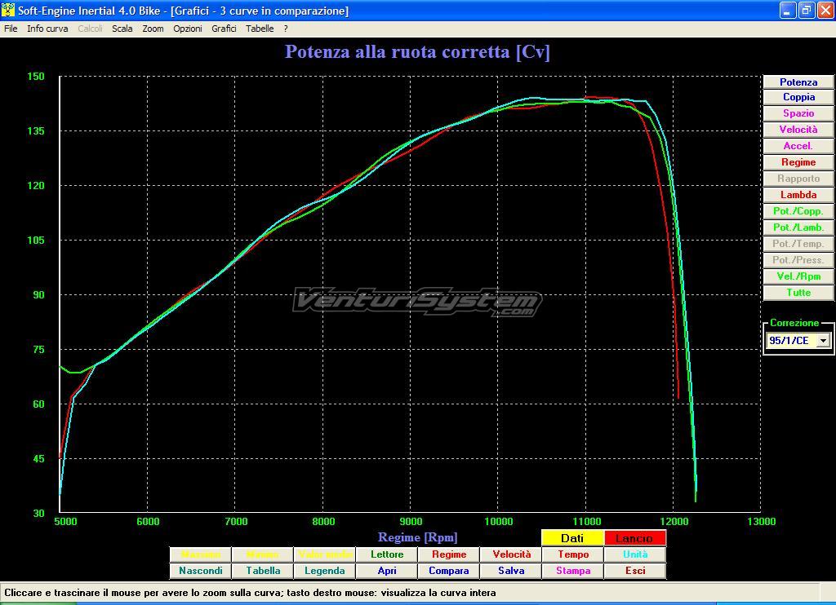Click the yellow Dati button
The width and height of the screenshot is (836, 605).
tap(572, 538)
